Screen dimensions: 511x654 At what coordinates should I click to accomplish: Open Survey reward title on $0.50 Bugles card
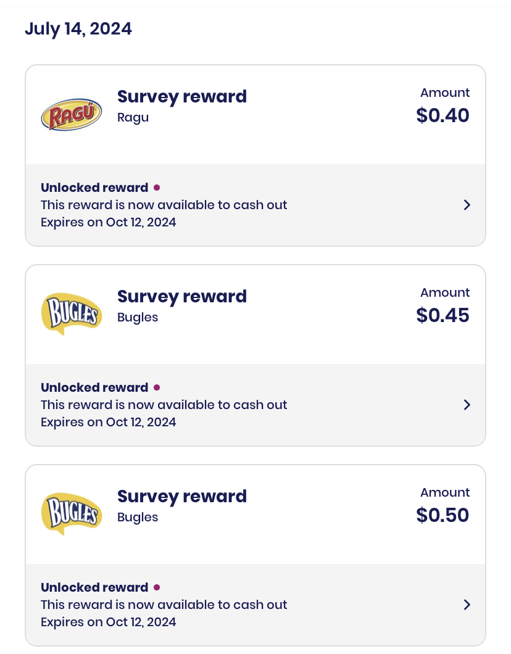[x=182, y=496]
